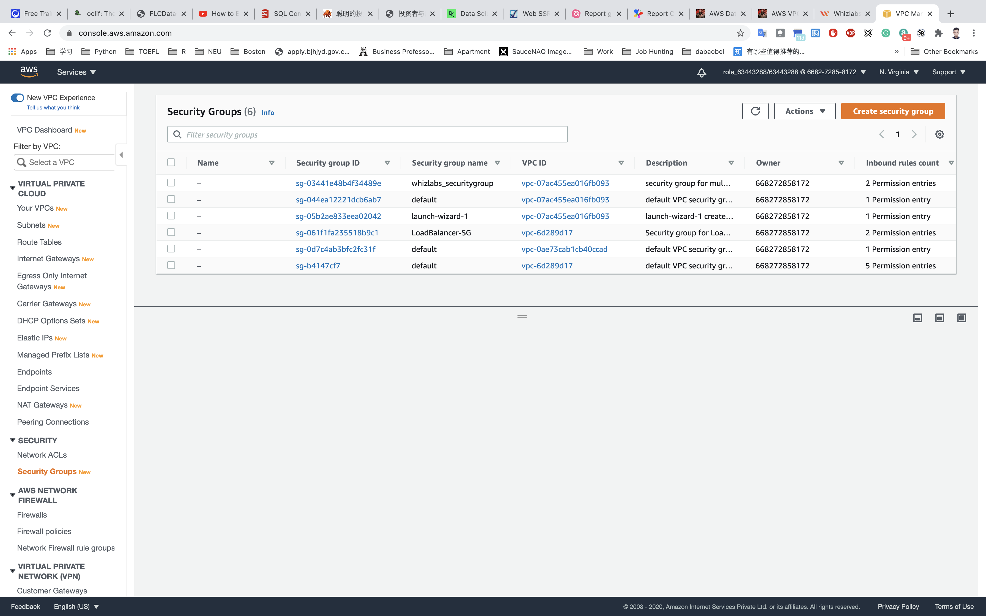Open the Actions dropdown
The width and height of the screenshot is (986, 616).
point(804,111)
